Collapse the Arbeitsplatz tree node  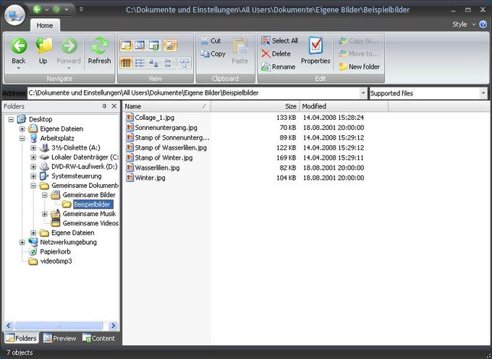pyautogui.click(x=22, y=138)
